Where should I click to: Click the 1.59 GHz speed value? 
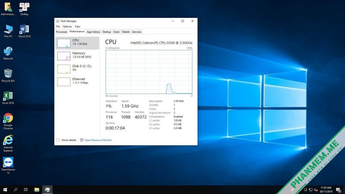coord(130,106)
